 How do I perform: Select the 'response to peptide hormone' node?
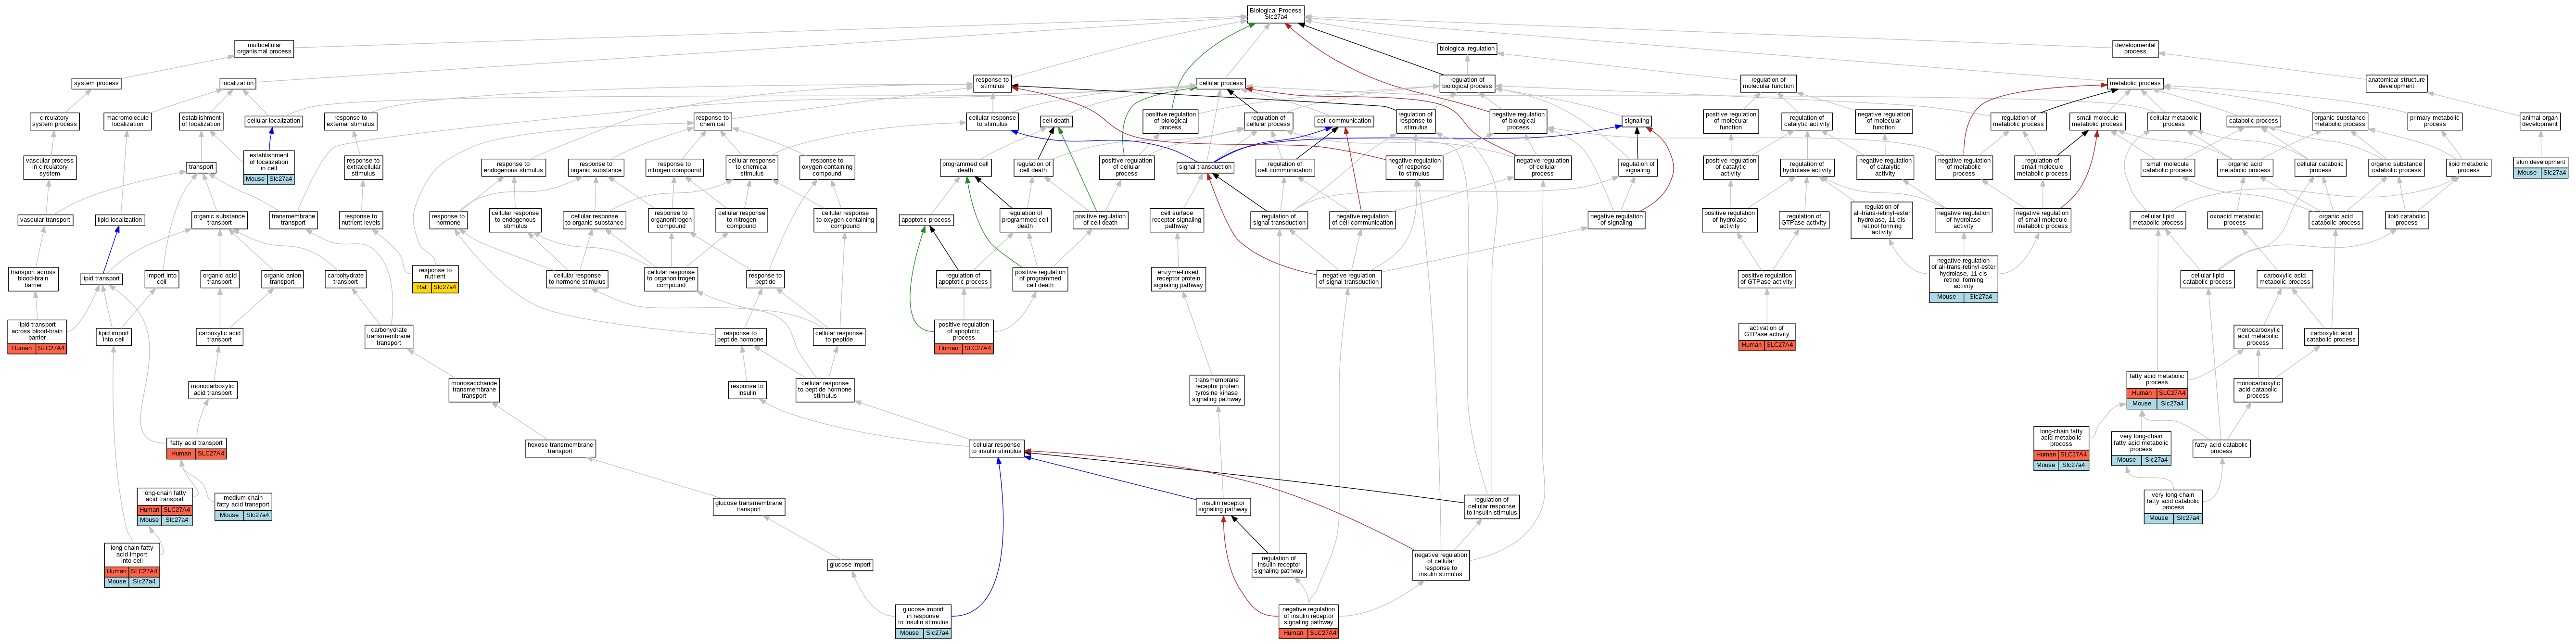click(740, 337)
